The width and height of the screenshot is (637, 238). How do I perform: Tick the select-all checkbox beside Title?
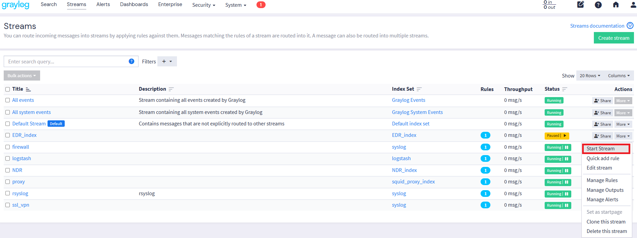click(x=7, y=89)
